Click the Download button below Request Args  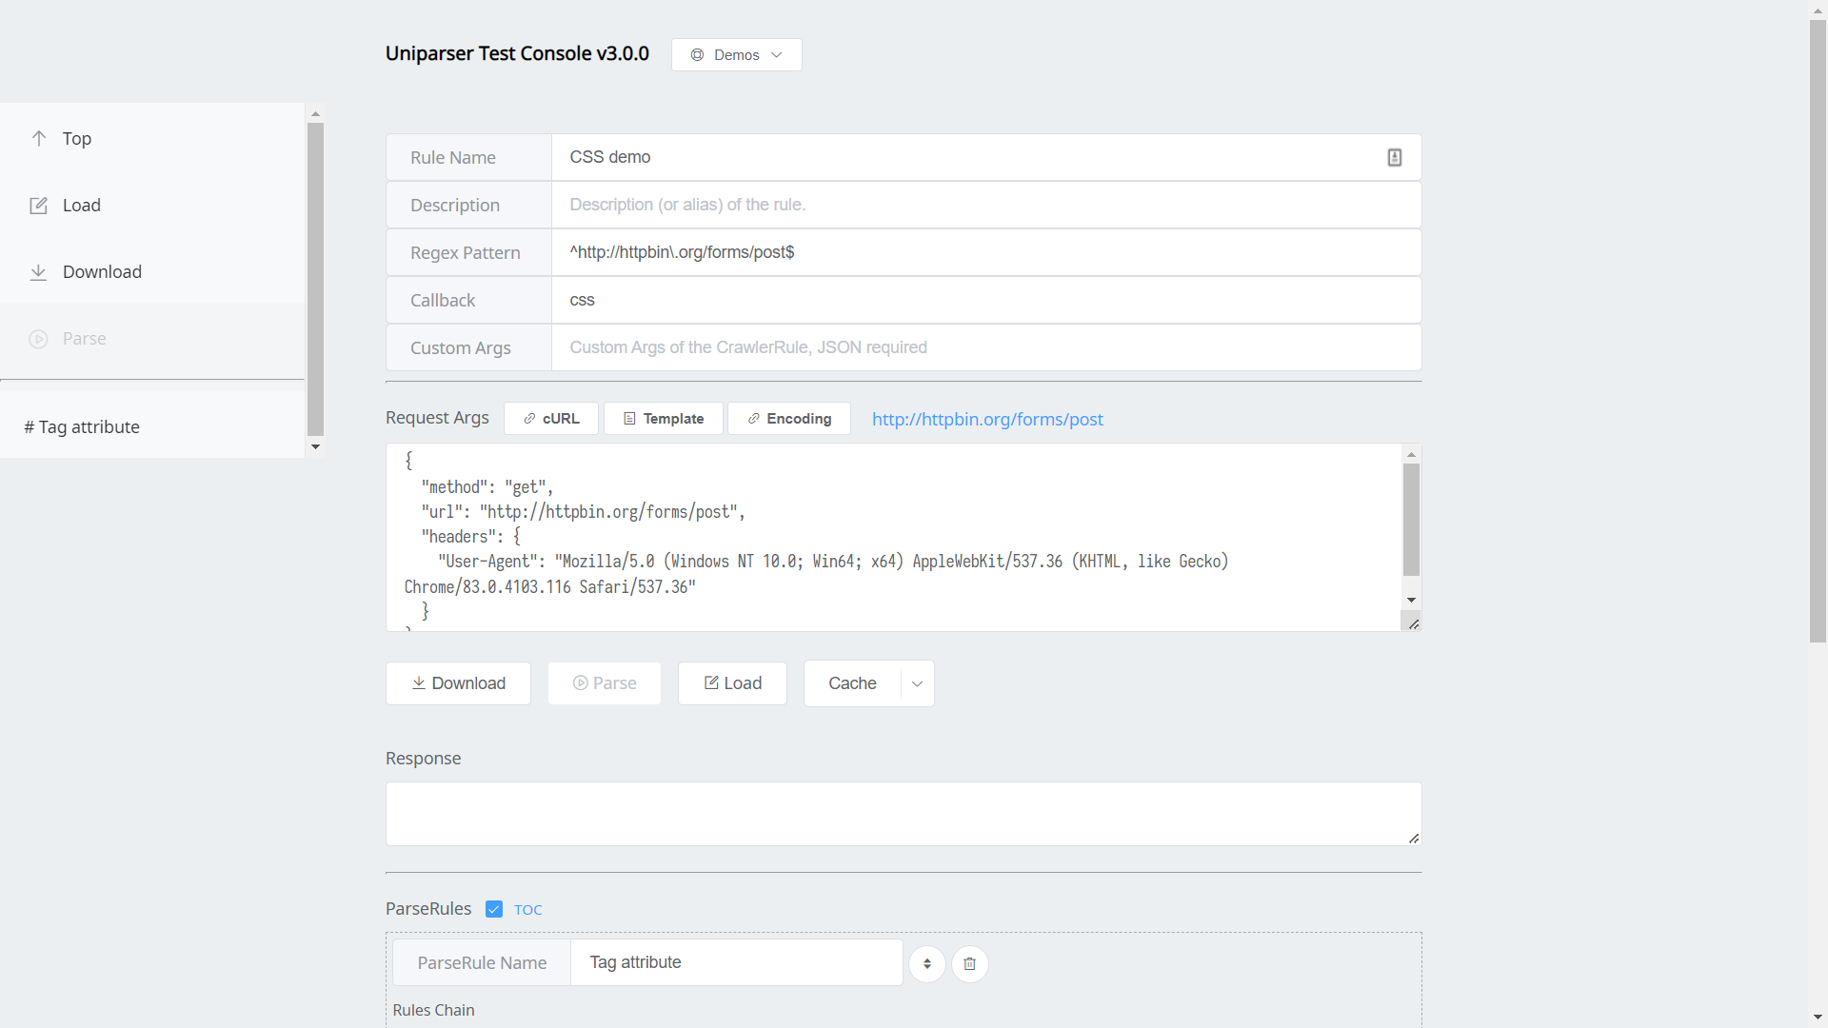tap(458, 683)
